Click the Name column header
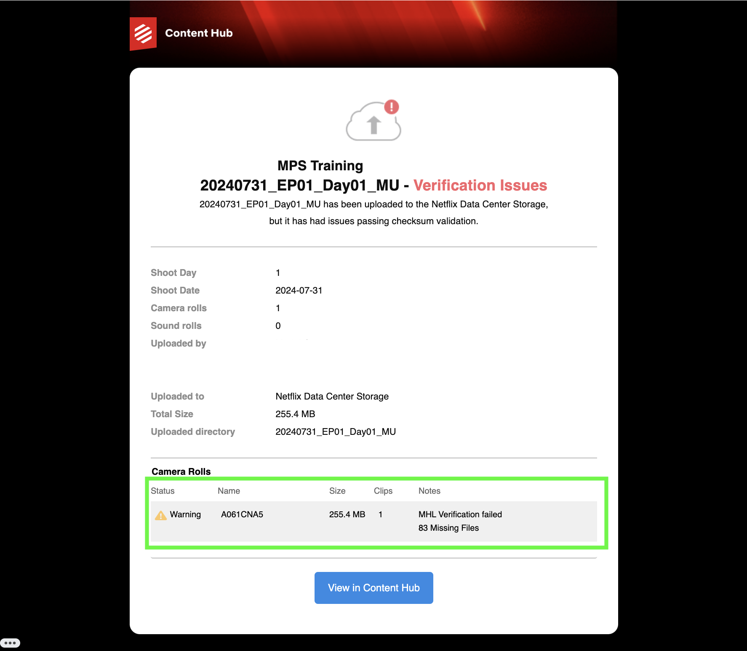 pyautogui.click(x=229, y=491)
